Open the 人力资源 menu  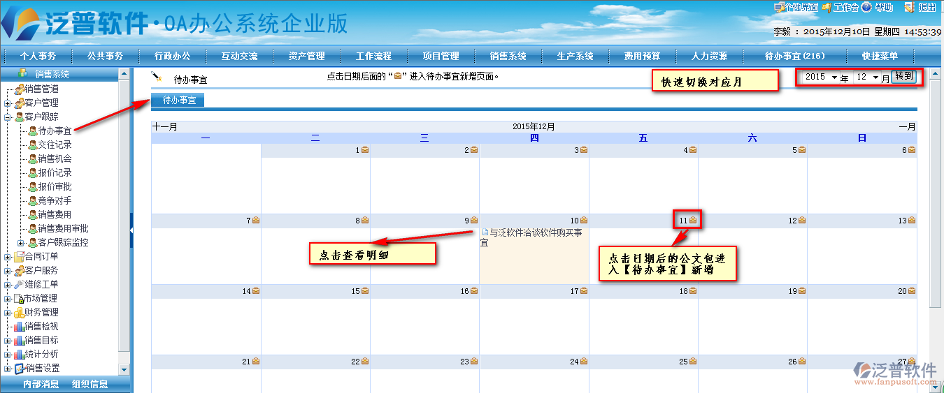click(x=709, y=56)
